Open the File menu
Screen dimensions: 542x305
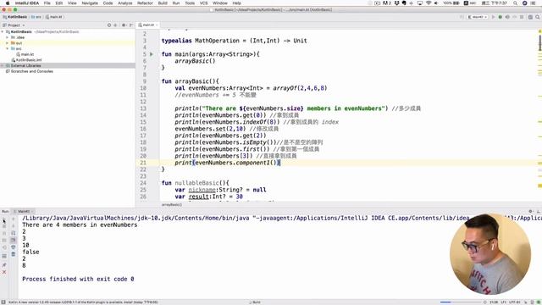pos(47,3)
